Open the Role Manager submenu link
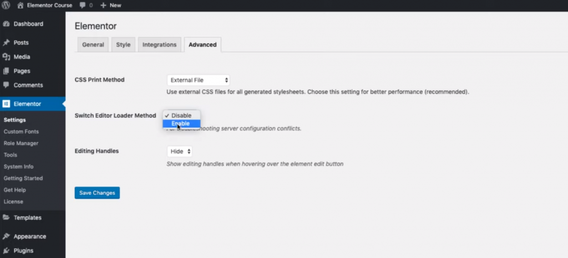Screen dimensions: 568x258 click(x=21, y=143)
